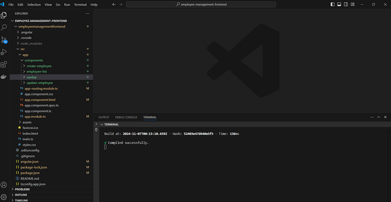391x202 pixels.
Task: Open the Search view icon
Action: (x=4, y=27)
